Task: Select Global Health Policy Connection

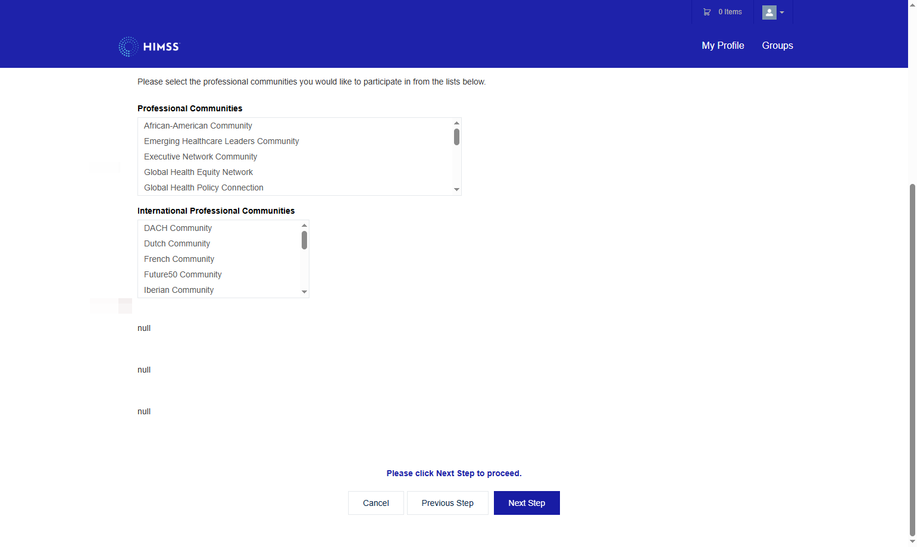Action: coord(295,187)
